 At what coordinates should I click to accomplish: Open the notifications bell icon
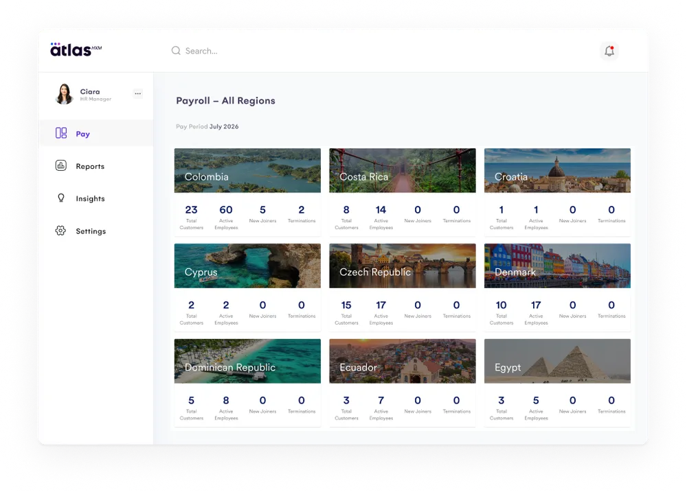[609, 51]
